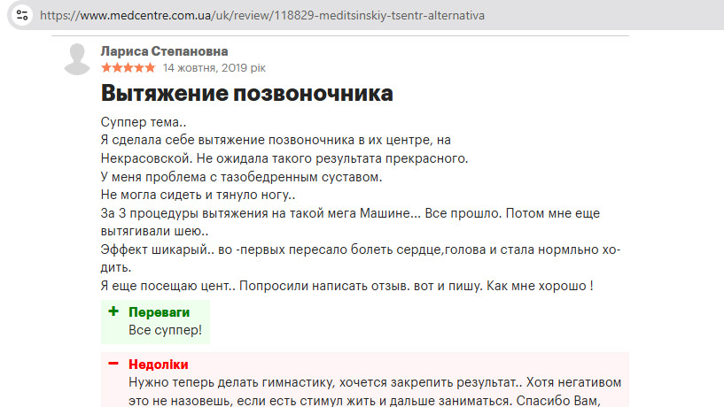
Task: Click the red minus icon beside Недоліки
Action: pos(113,364)
